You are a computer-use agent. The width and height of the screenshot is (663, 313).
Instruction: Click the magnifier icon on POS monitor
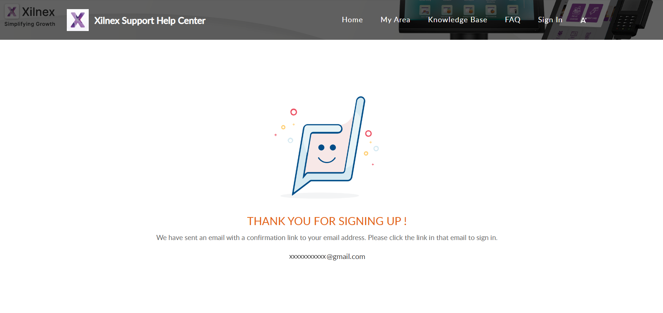tap(425, 10)
